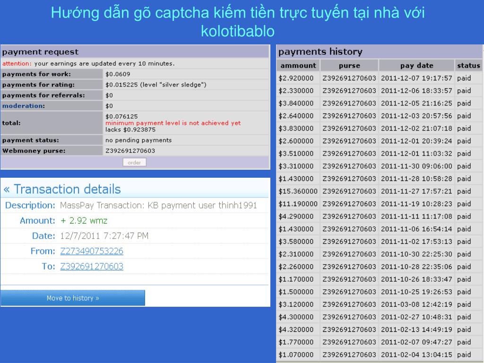Viewport: 484px width, 363px height.
Task: Click the moderation link label
Action: pos(24,106)
